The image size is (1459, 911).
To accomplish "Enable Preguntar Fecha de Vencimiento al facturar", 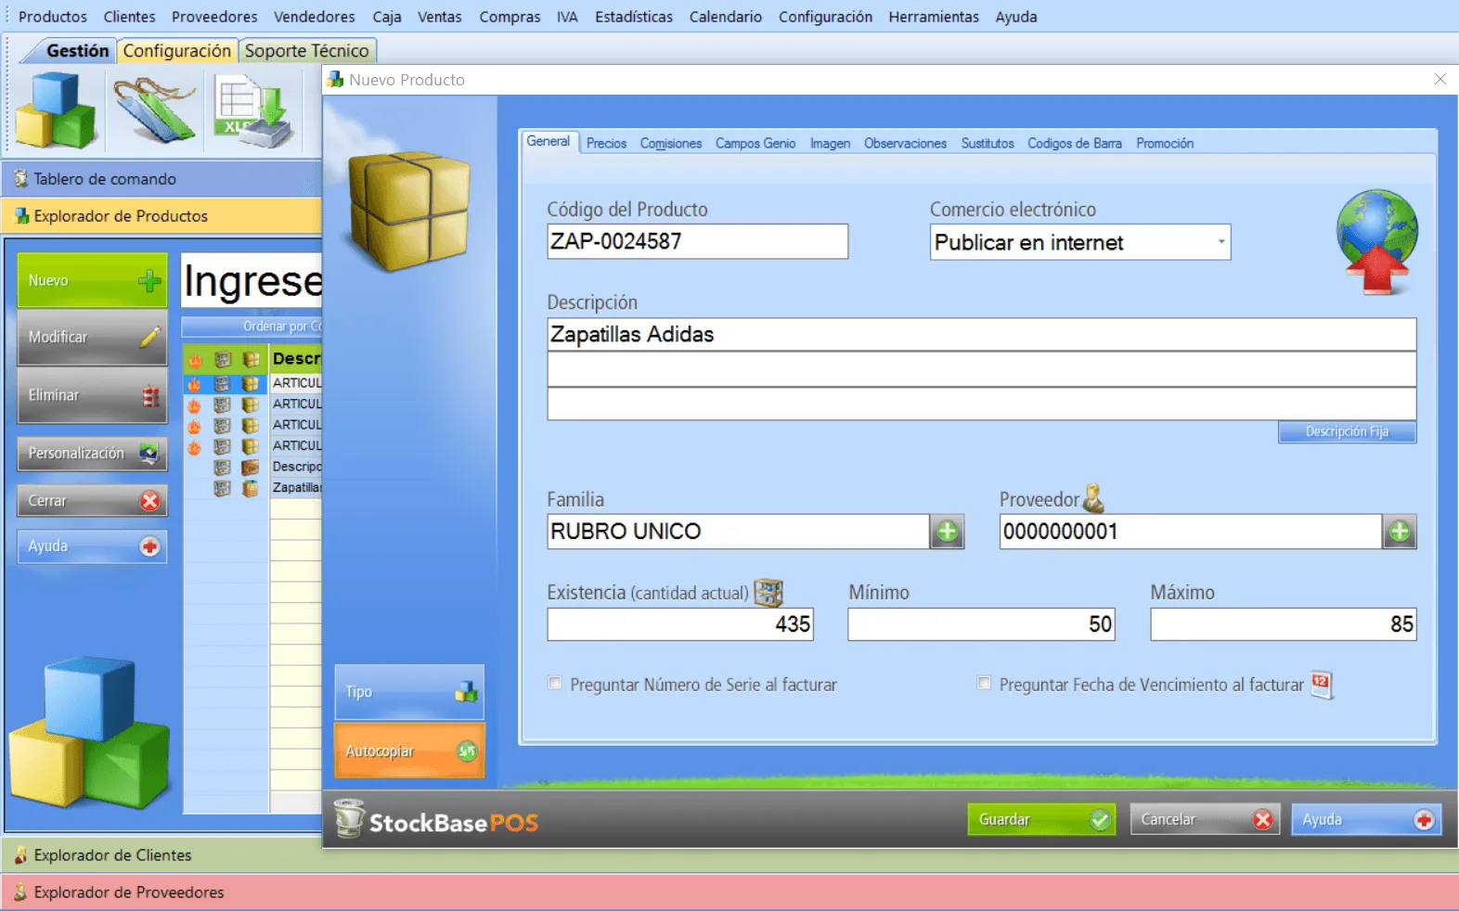I will (x=984, y=684).
